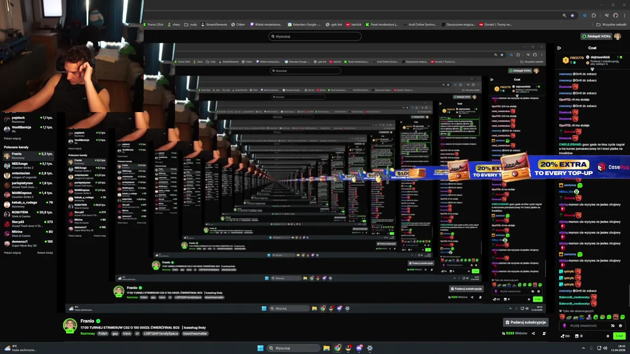Share the Franio stream
This screenshot has height=354, width=630.
533,333
